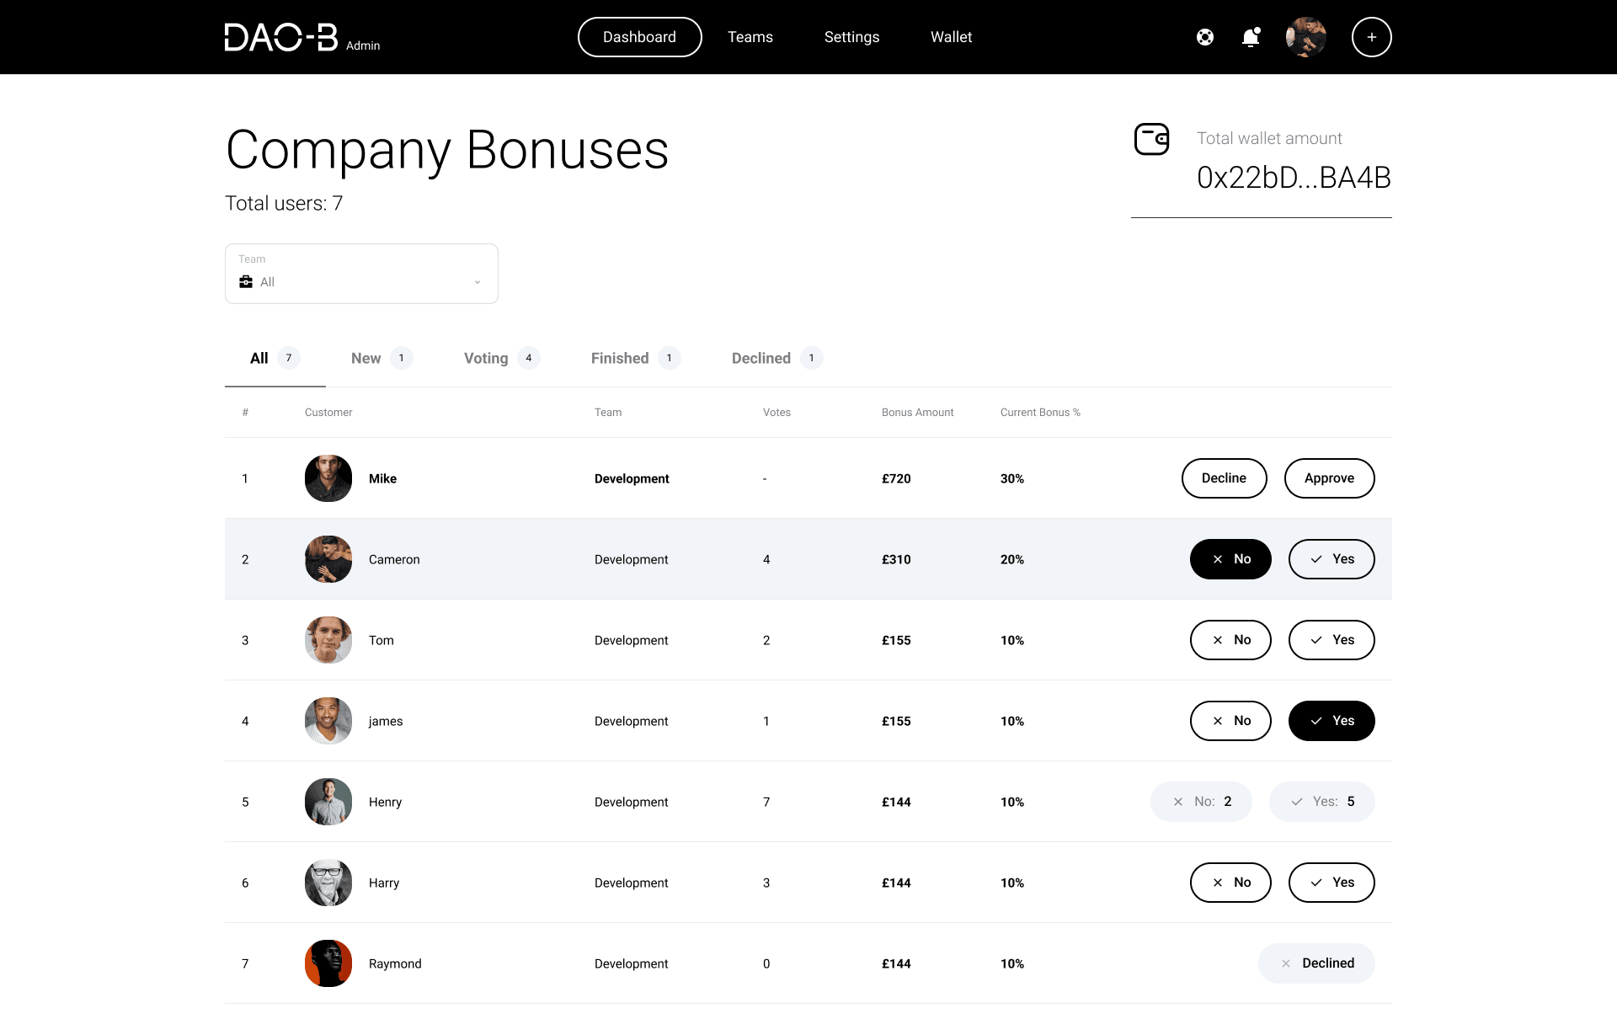This screenshot has width=1617, height=1035.
Task: Approve Mike's bonus request
Action: coord(1329,478)
